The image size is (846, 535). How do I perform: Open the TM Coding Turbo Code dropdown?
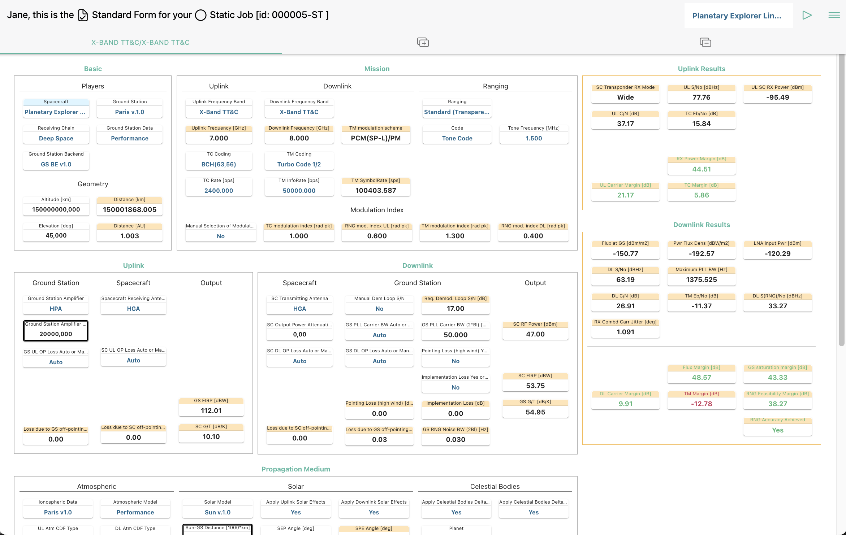299,164
